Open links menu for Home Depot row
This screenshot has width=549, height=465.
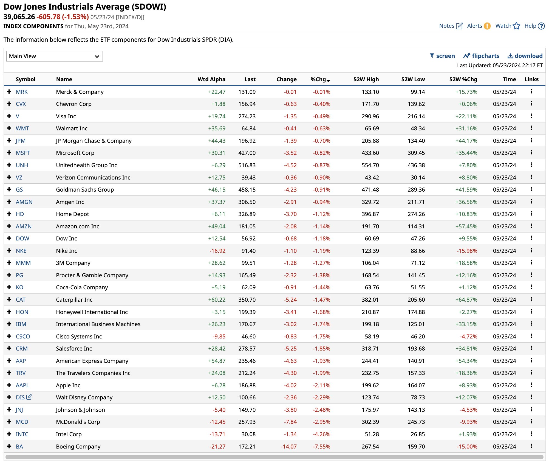click(x=531, y=214)
